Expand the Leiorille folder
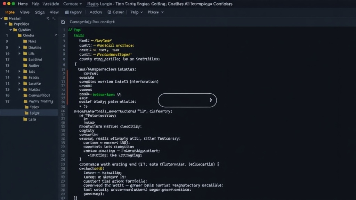This screenshot has height=200, width=356. [x=19, y=83]
